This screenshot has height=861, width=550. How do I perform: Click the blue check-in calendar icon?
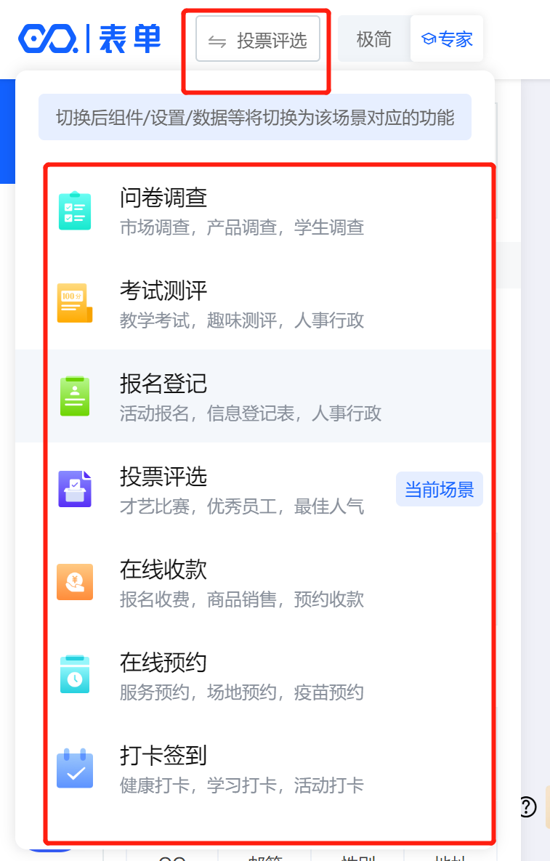tap(75, 768)
